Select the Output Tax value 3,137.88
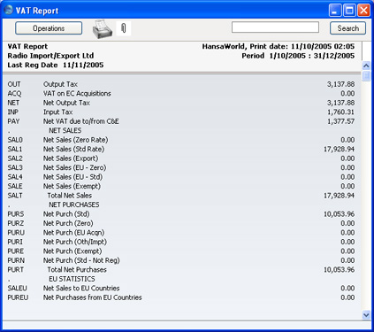This screenshot has width=374, height=332. (x=340, y=84)
